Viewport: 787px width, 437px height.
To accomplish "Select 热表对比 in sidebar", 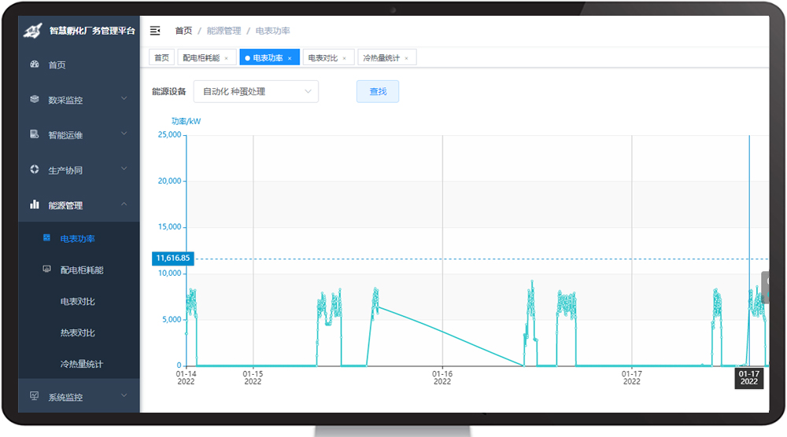I will pyautogui.click(x=79, y=332).
